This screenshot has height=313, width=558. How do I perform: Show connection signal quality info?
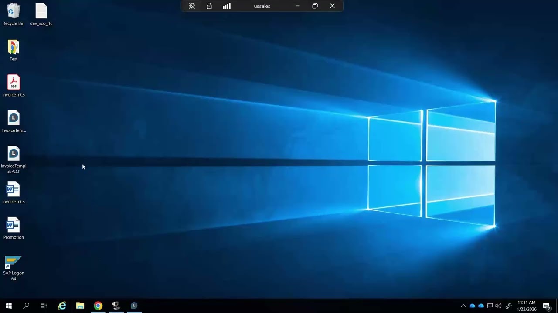click(227, 6)
